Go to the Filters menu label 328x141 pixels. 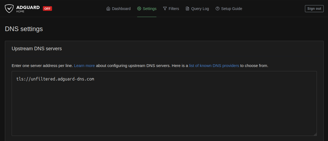pyautogui.click(x=174, y=9)
